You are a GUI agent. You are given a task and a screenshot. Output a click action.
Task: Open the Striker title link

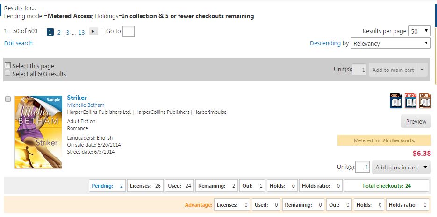pyautogui.click(x=77, y=98)
